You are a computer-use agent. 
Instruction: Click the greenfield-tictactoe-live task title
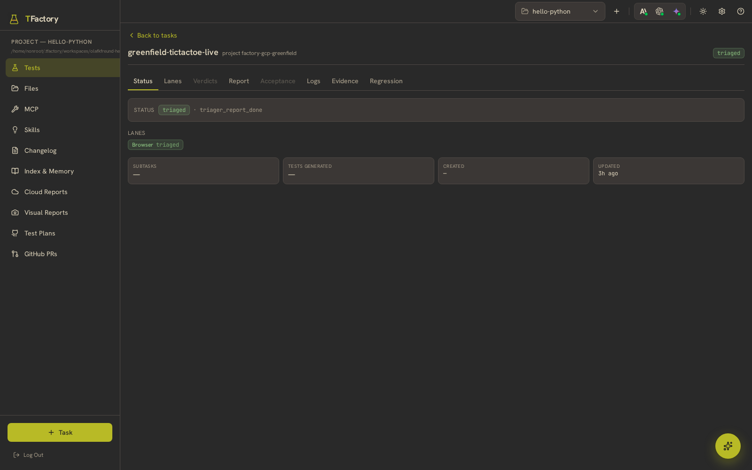click(173, 52)
